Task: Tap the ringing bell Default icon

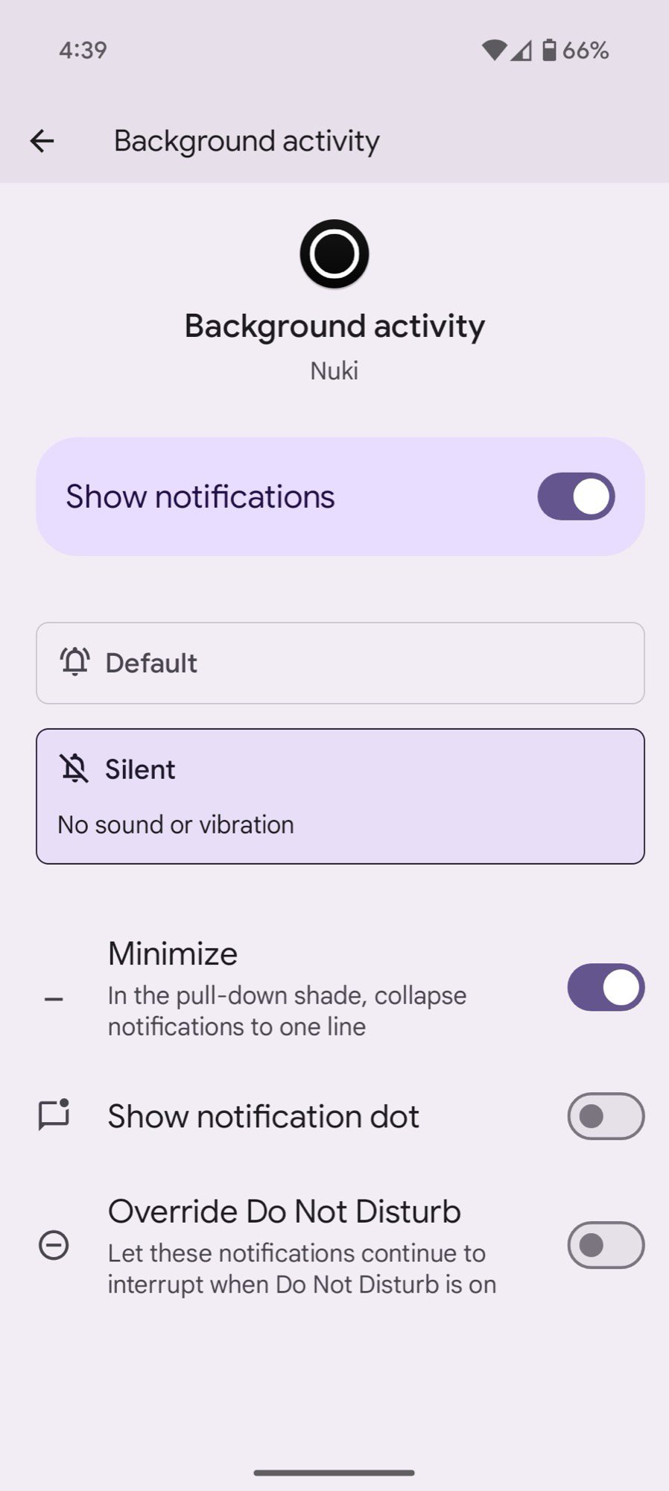Action: click(x=74, y=662)
